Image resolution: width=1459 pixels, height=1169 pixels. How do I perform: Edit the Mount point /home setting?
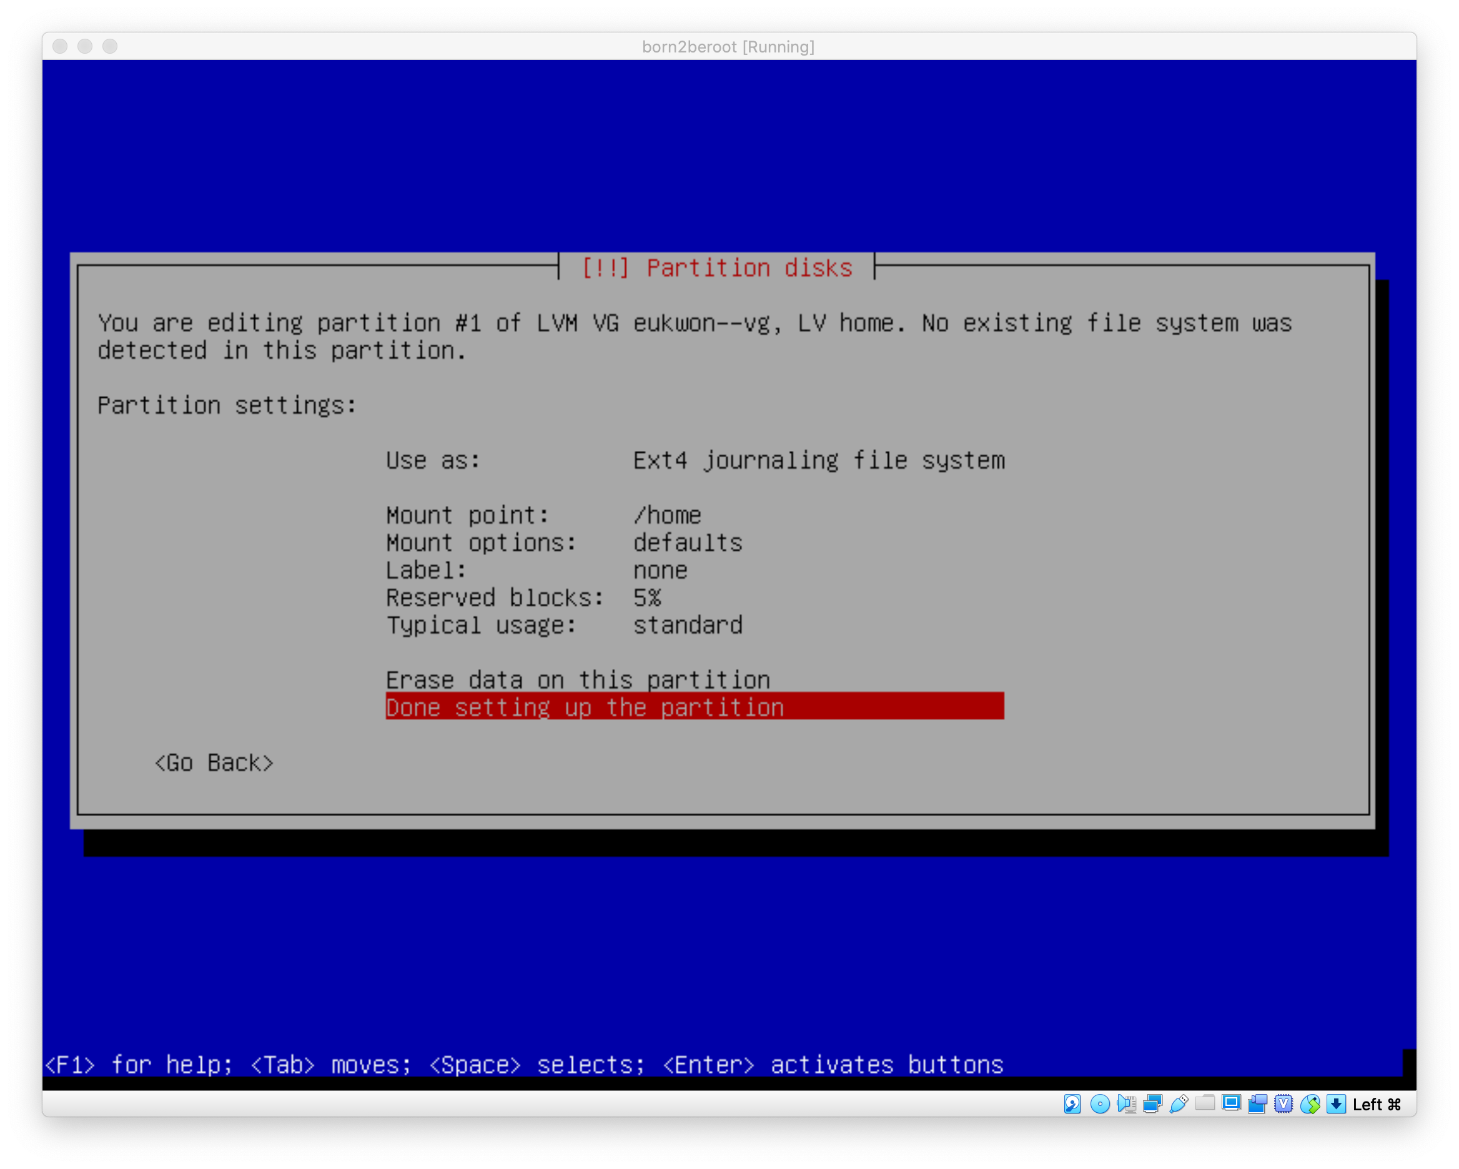coord(543,515)
